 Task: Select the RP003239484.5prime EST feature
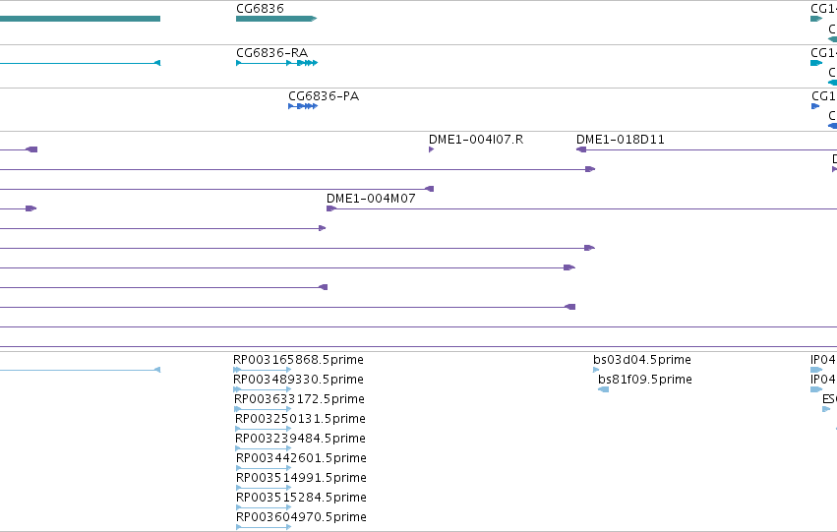click(264, 448)
